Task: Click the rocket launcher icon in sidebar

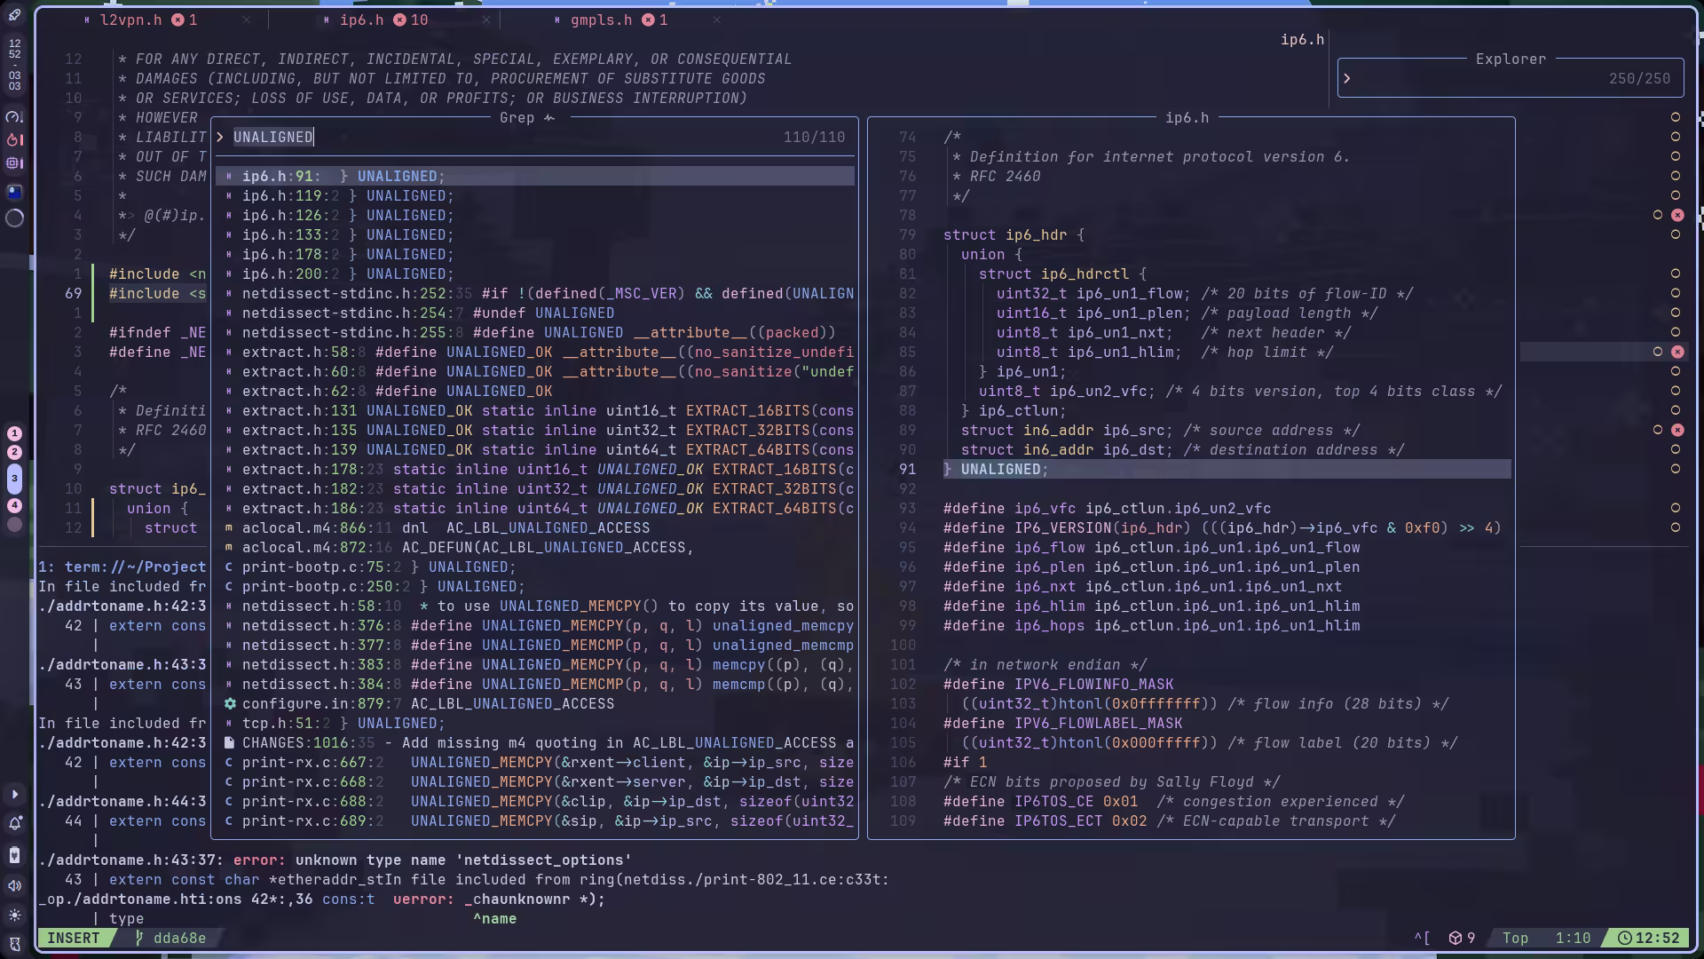Action: (15, 15)
